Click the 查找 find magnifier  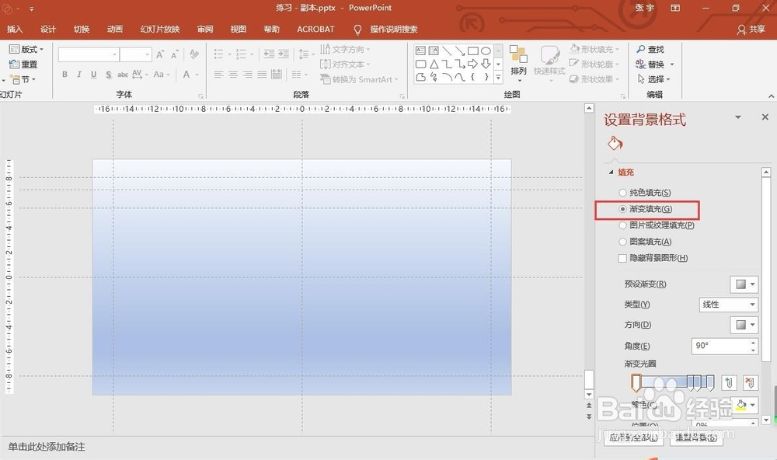pyautogui.click(x=650, y=50)
